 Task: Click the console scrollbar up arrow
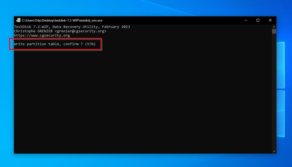[274, 27]
